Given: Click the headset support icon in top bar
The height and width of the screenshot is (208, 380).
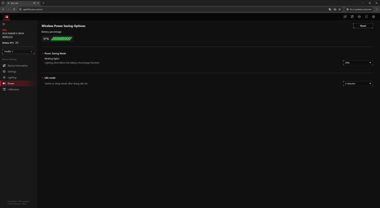Looking at the screenshot, I should (359, 17).
